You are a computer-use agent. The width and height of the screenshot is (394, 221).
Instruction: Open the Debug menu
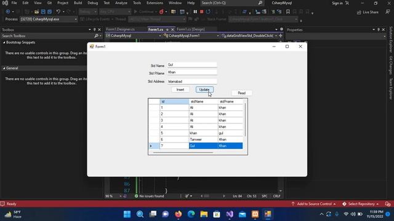pos(92,3)
